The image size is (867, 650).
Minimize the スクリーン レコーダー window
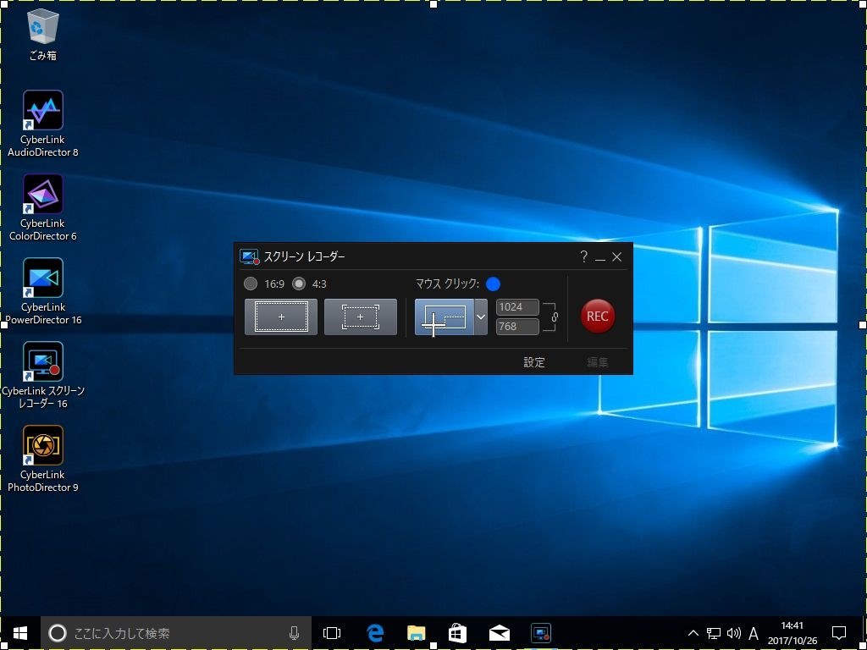pyautogui.click(x=600, y=257)
